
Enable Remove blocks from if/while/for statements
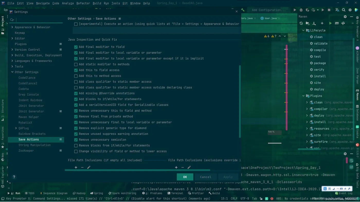(76, 146)
